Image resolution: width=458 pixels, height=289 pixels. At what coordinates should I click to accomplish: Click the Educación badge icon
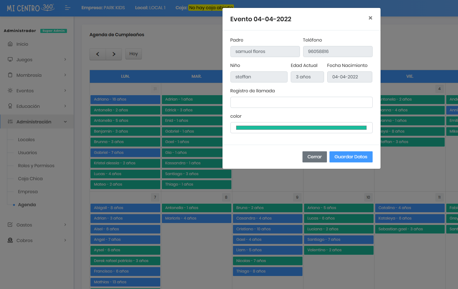(x=10, y=106)
